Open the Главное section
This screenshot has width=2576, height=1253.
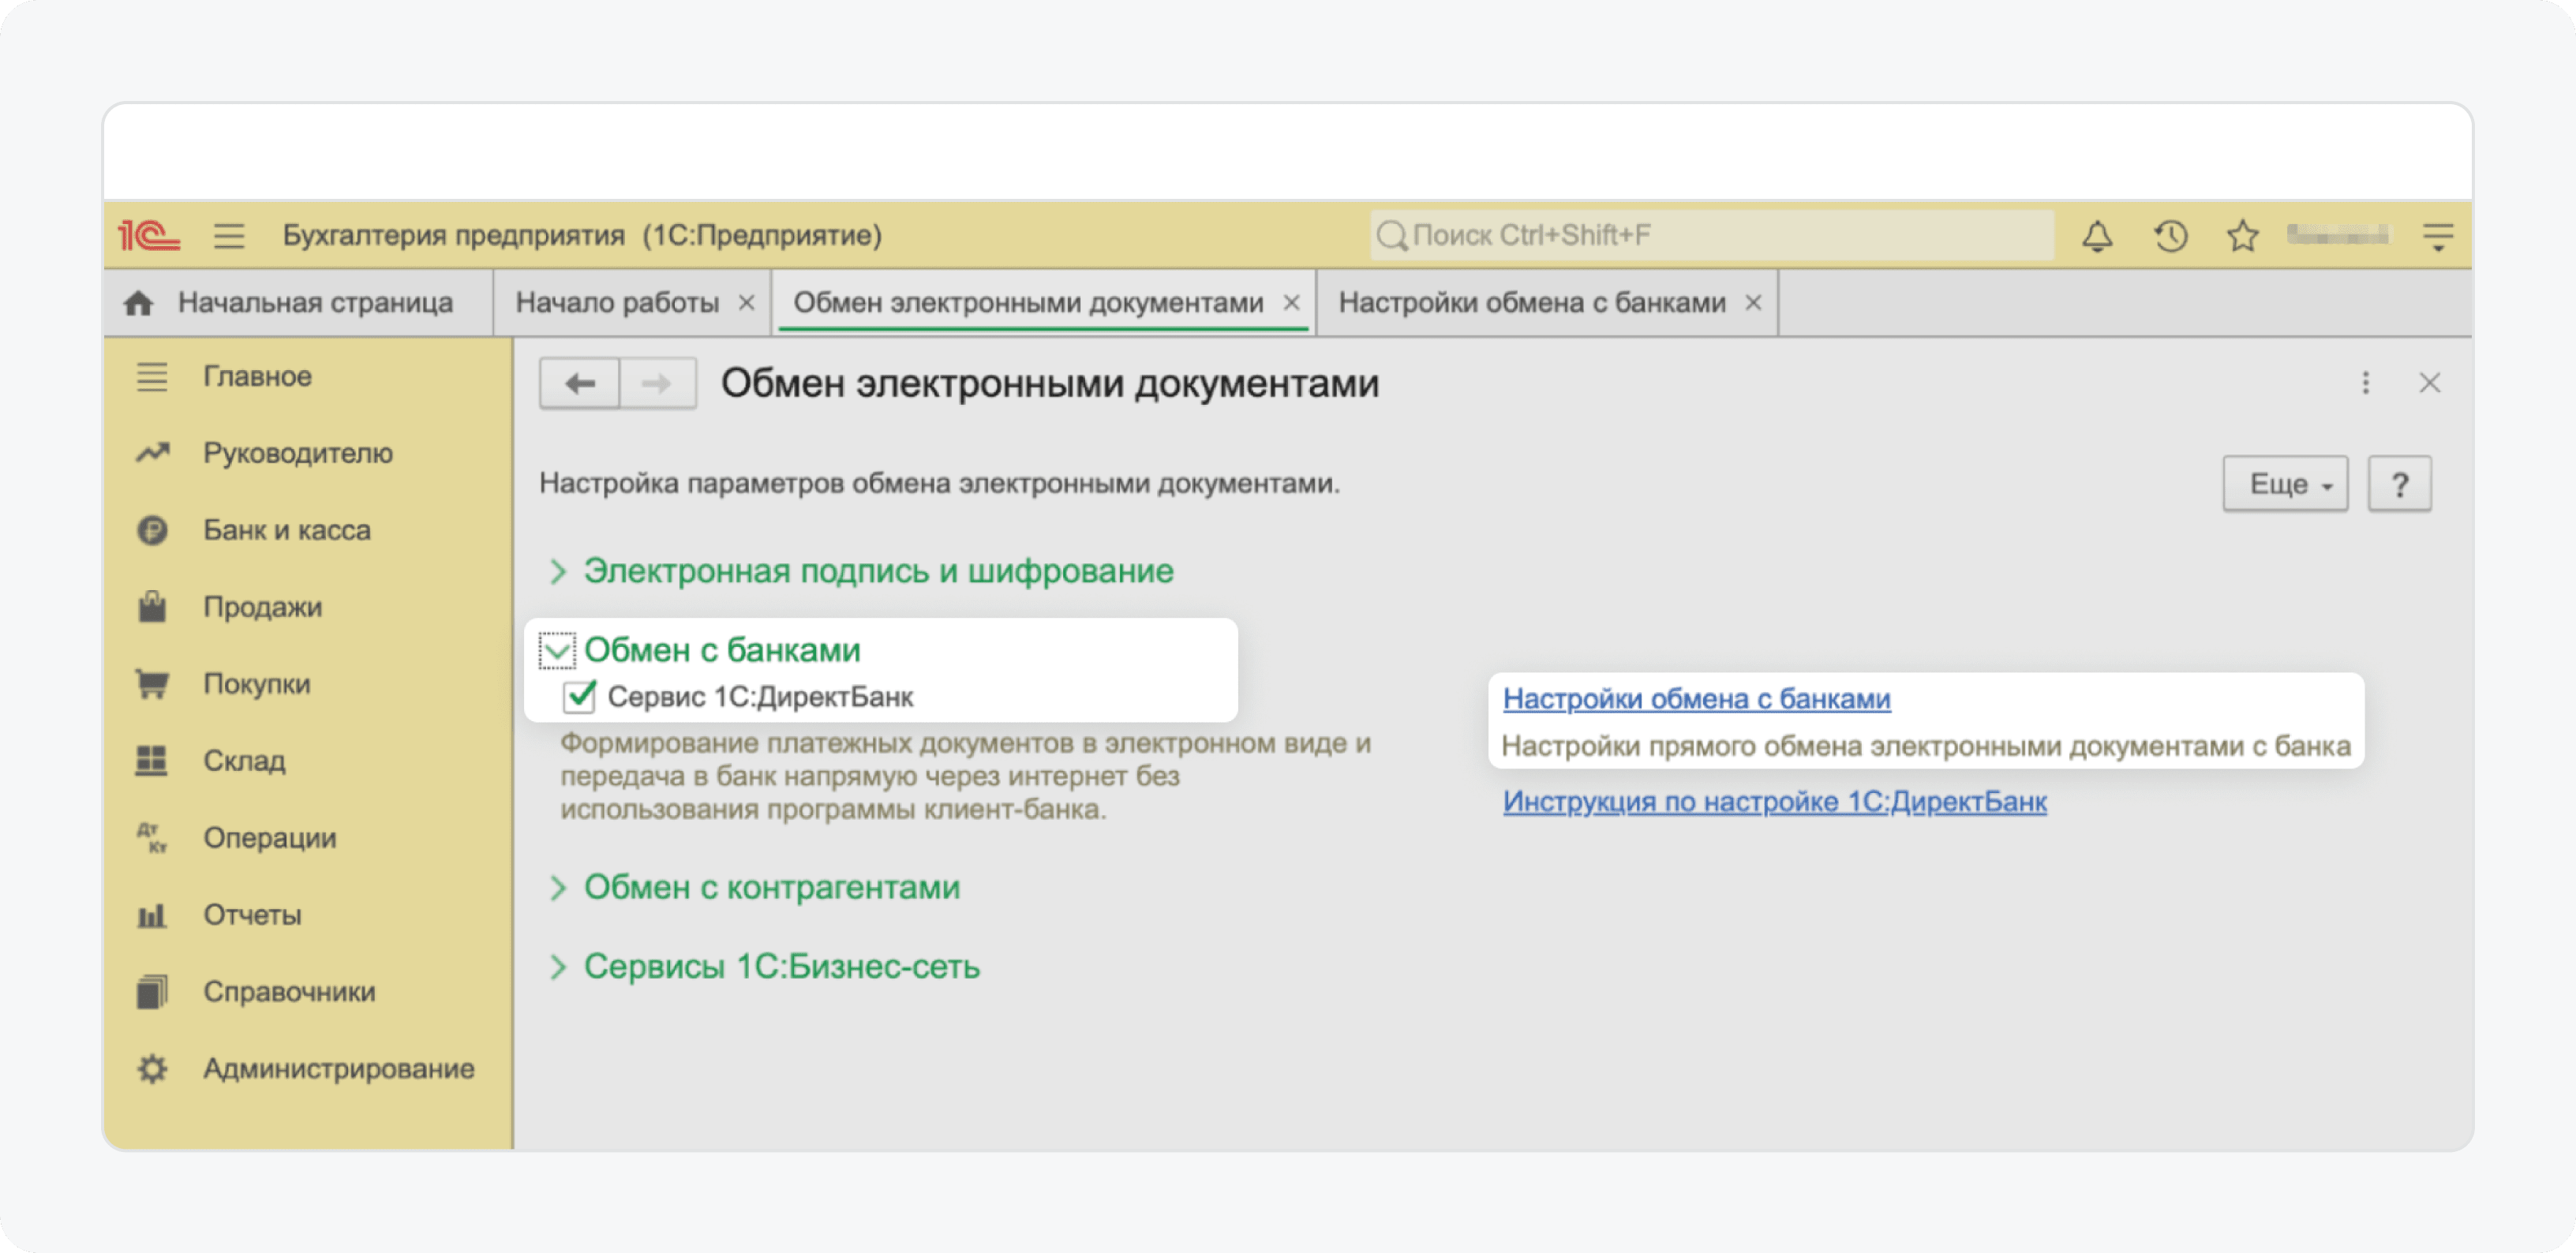point(258,377)
